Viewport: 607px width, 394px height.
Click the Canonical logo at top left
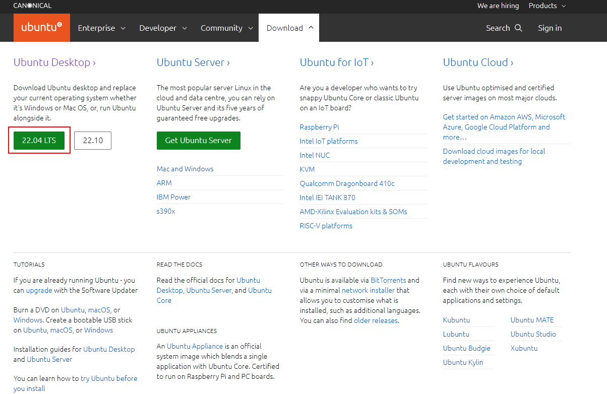coord(32,6)
